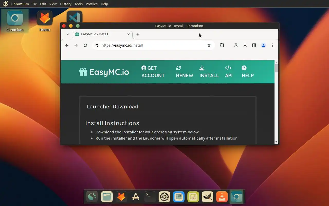Launch Firefox from the dock
The width and height of the screenshot is (329, 206).
(121, 197)
